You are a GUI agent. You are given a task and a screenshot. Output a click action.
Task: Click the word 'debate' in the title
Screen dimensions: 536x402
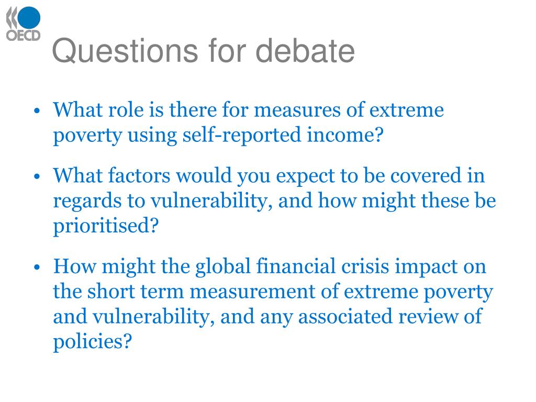[305, 50]
